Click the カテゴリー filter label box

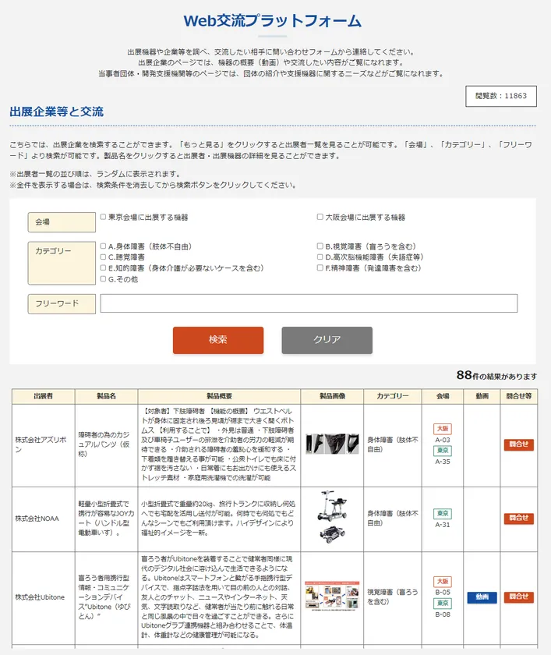(62, 264)
